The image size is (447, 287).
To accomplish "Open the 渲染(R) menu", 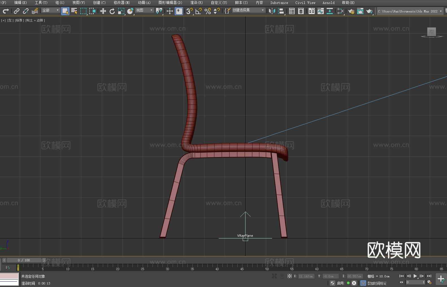I will pos(196,3).
